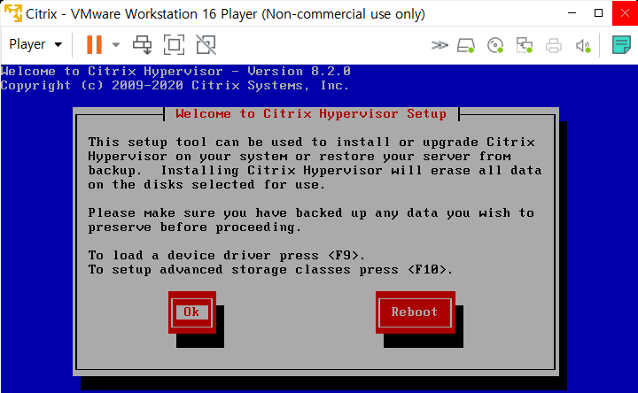638x393 pixels.
Task: Click the '<F10>' storage classes hint text
Action: pos(428,270)
